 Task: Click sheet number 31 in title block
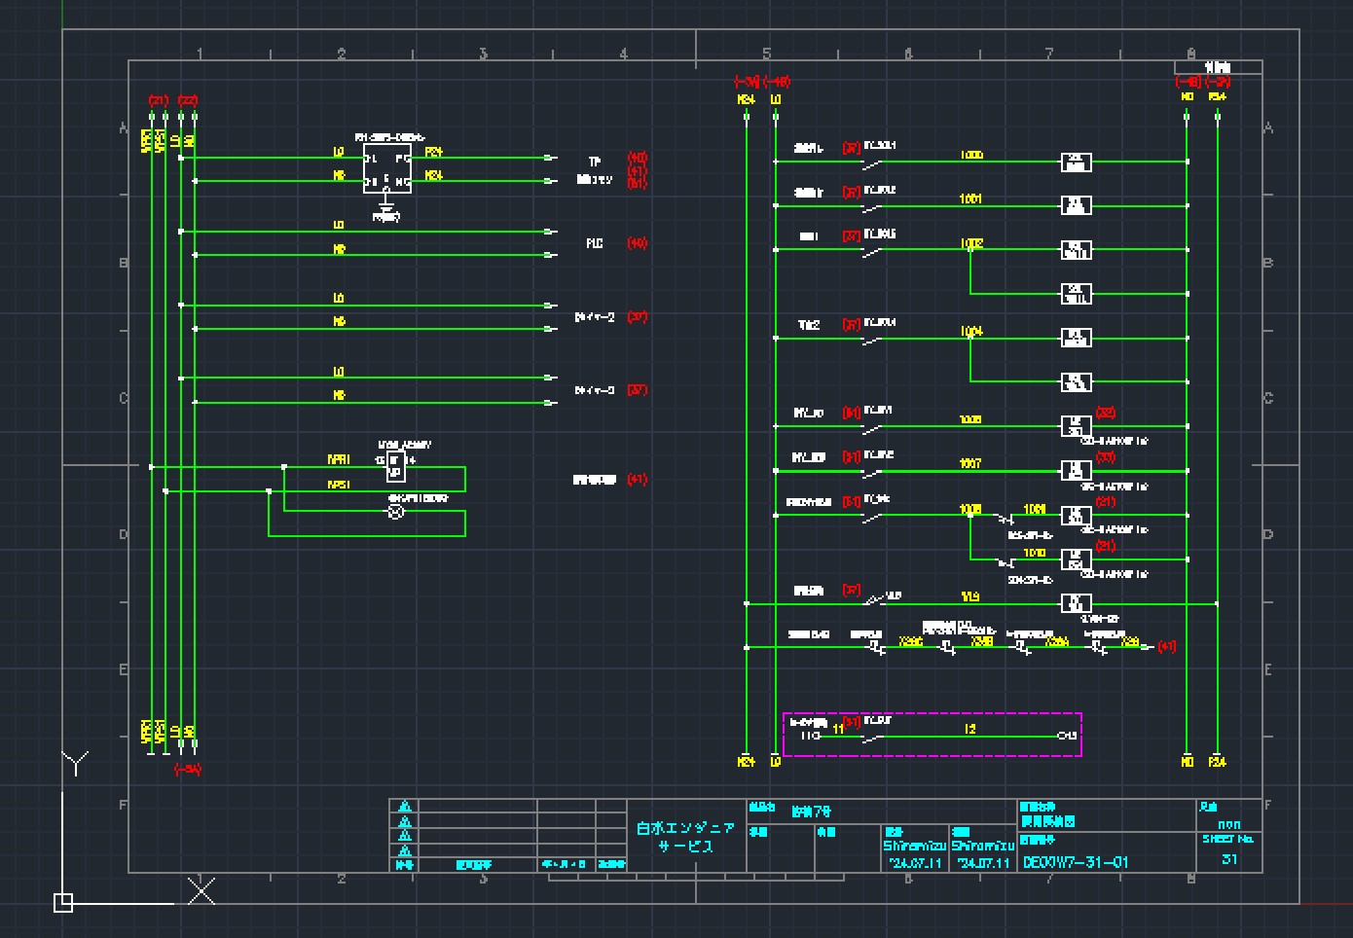(1228, 859)
